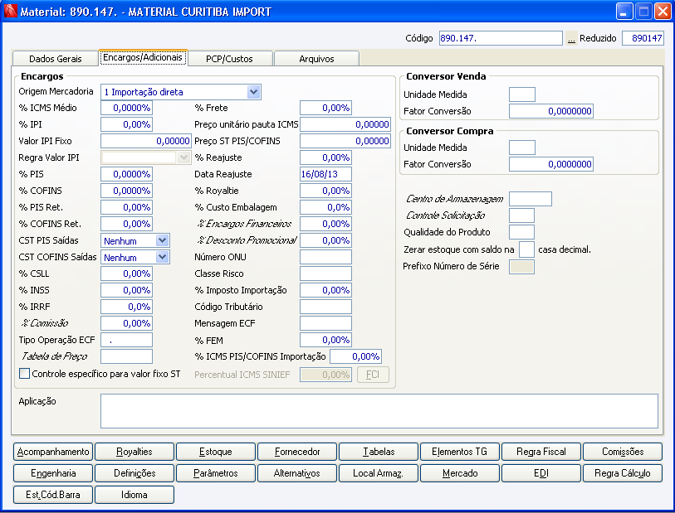Open the Fornecedor button
675x513 pixels.
coord(297,452)
